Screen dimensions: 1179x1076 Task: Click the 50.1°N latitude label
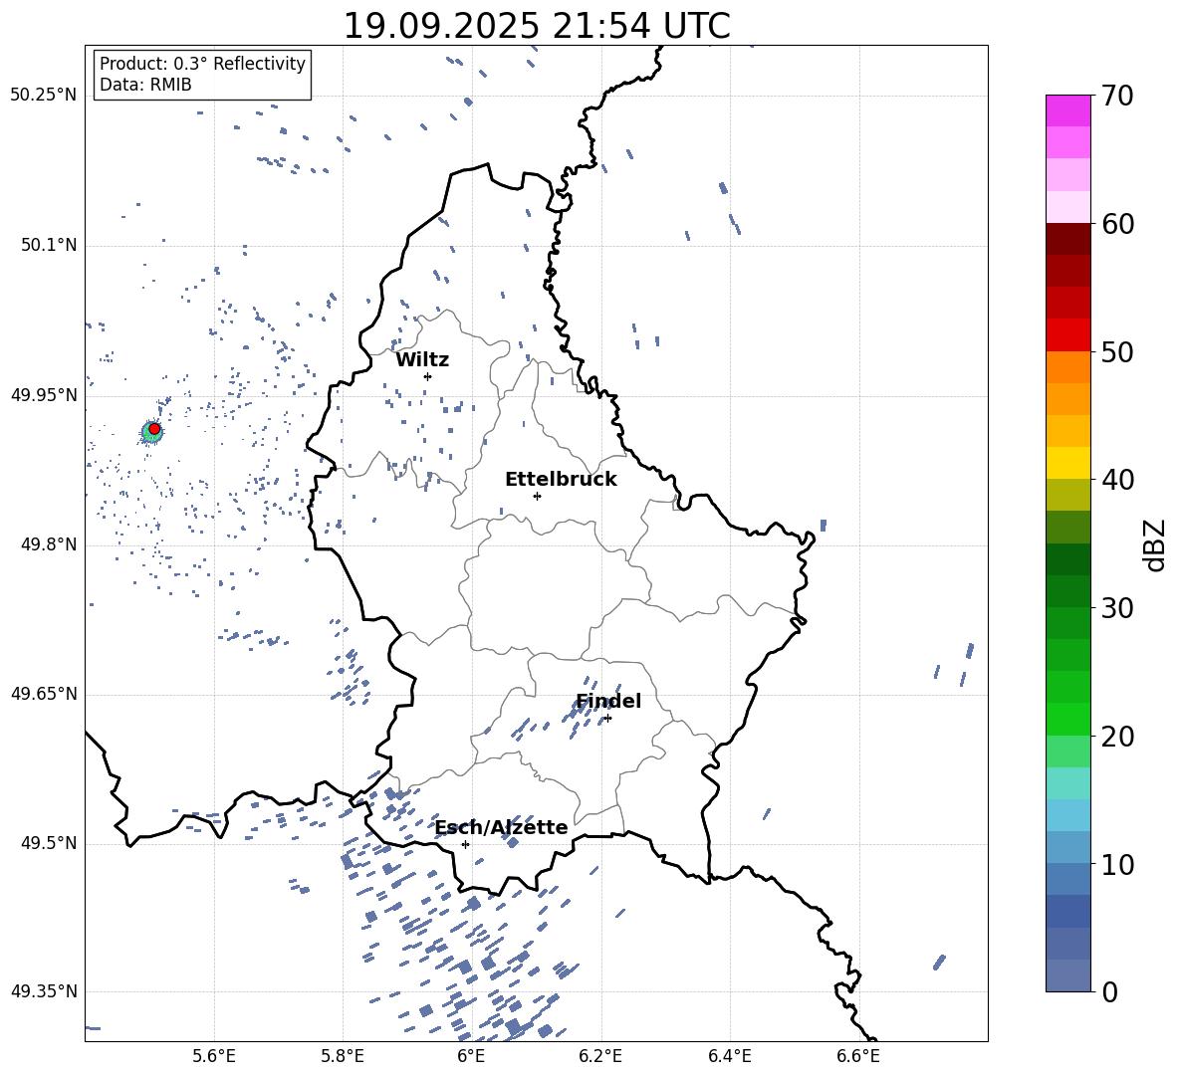pos(49,246)
